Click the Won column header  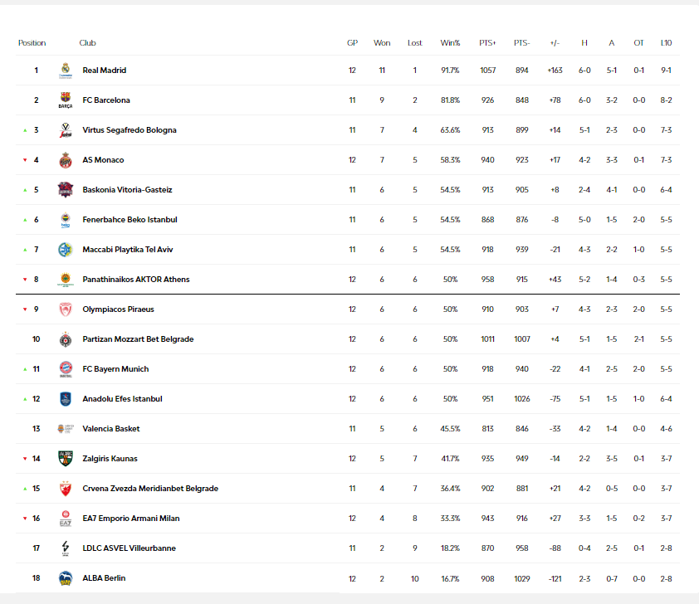click(382, 43)
